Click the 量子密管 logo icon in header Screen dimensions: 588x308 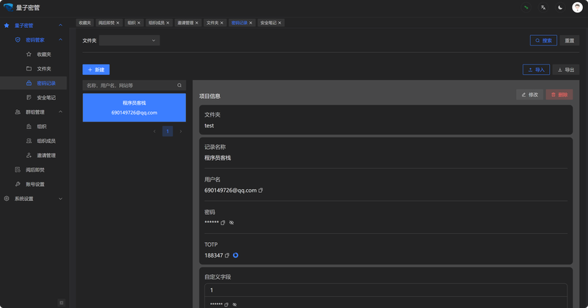(8, 7)
